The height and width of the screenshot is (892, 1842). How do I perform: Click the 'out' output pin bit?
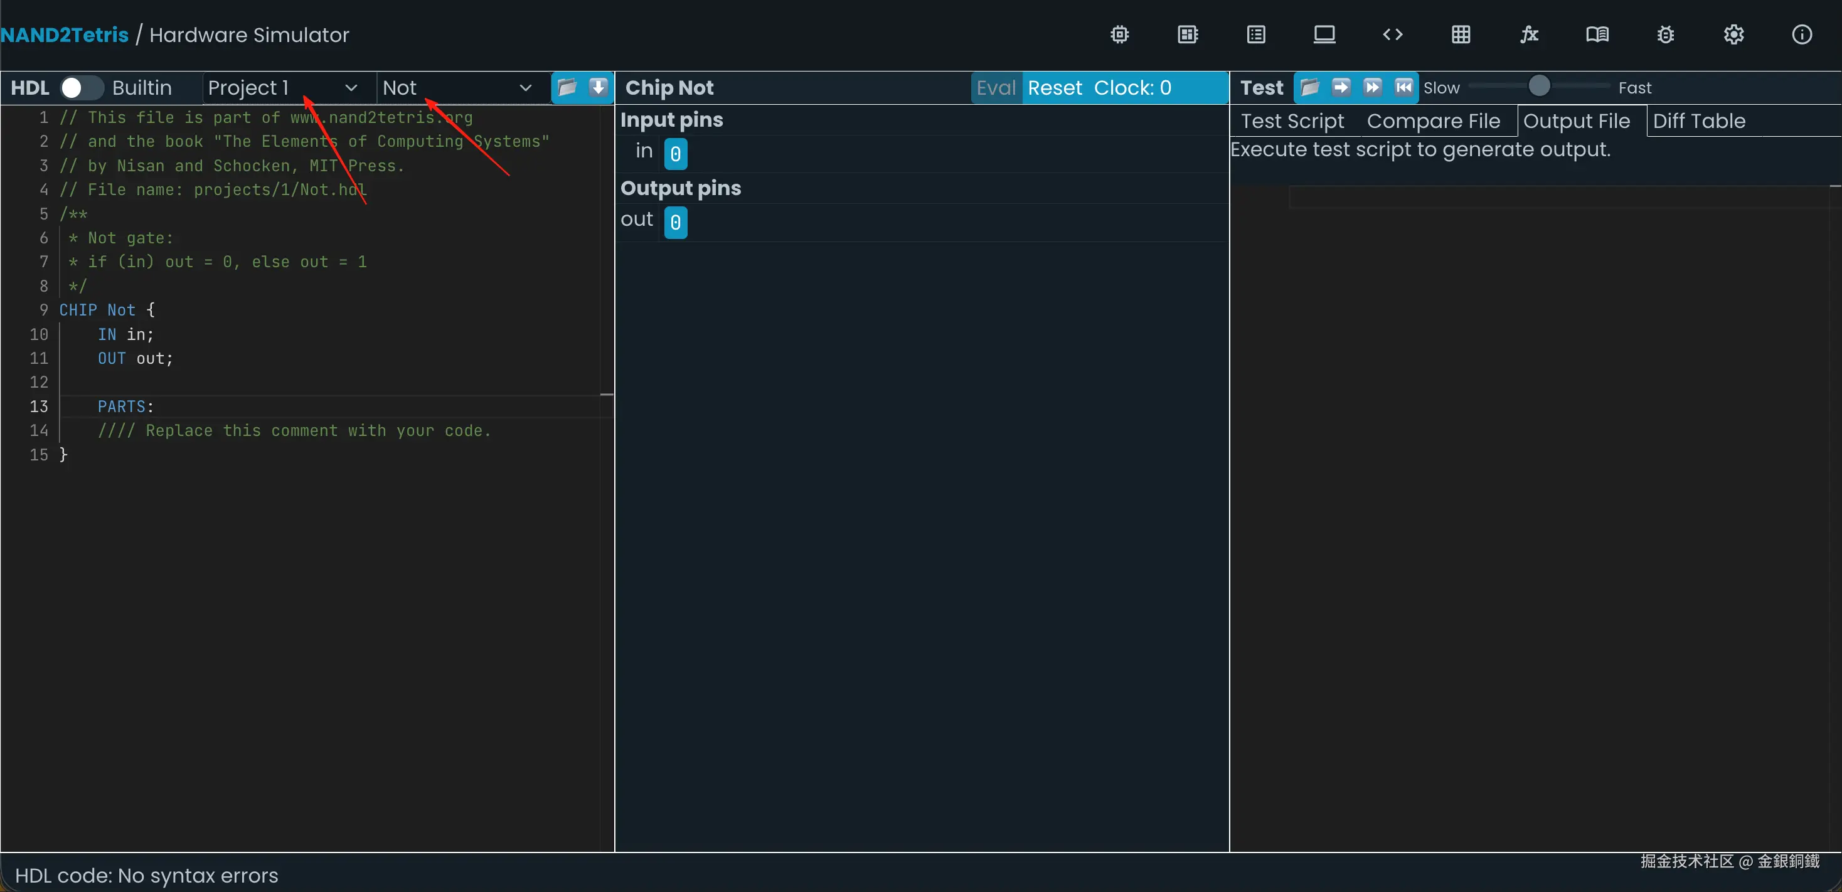(675, 222)
